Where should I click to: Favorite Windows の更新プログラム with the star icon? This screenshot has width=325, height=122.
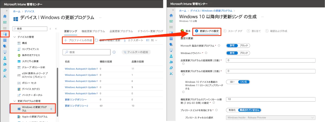[51, 109]
